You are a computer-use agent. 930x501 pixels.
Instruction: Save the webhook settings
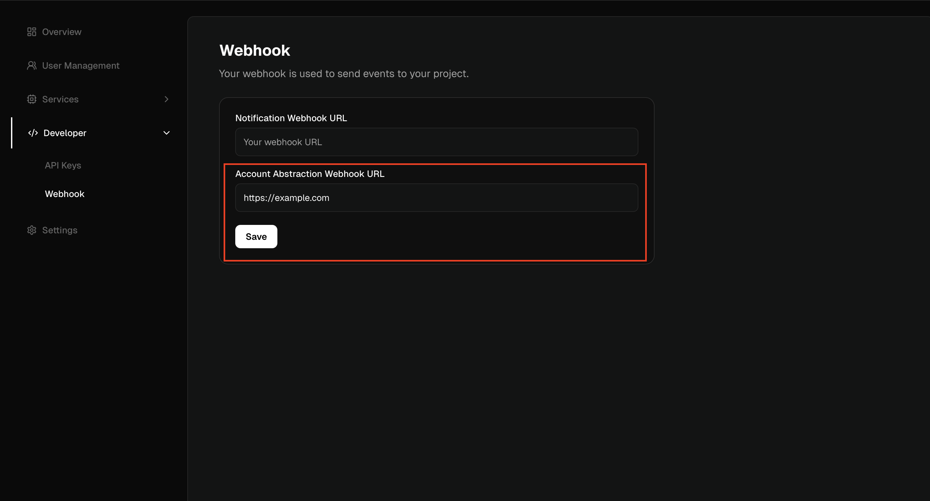256,237
